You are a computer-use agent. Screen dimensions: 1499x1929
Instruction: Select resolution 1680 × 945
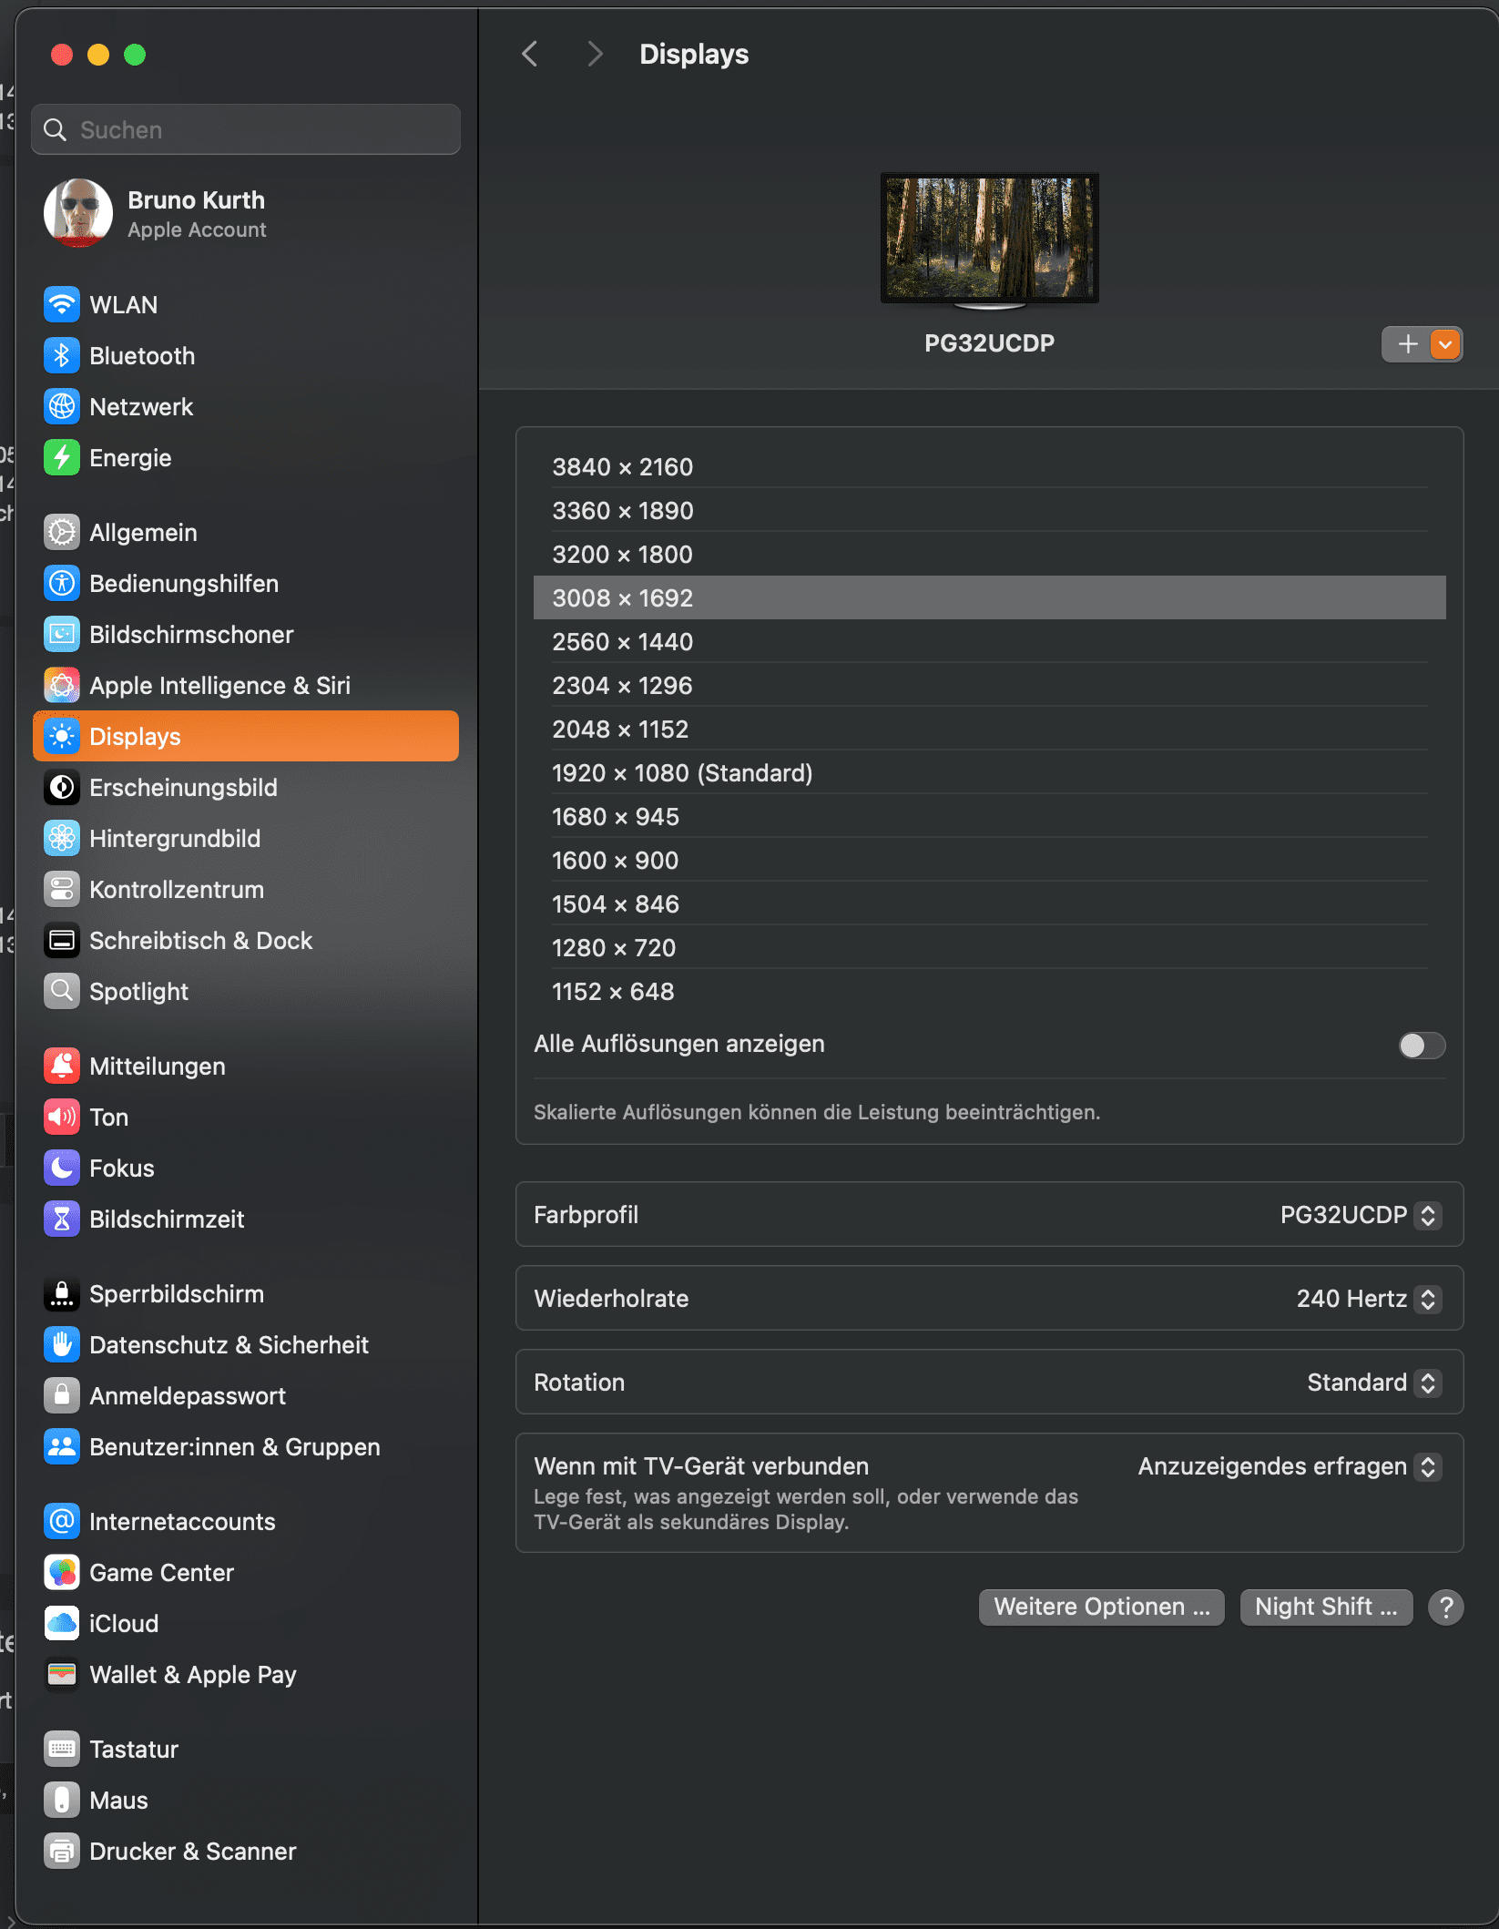990,816
